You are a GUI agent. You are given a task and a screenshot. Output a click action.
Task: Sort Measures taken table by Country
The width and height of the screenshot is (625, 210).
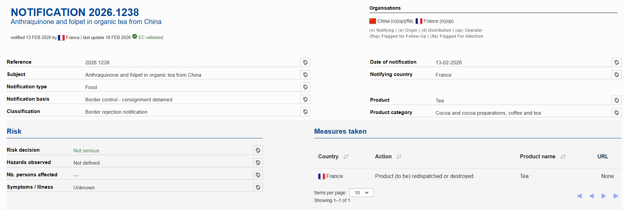346,157
